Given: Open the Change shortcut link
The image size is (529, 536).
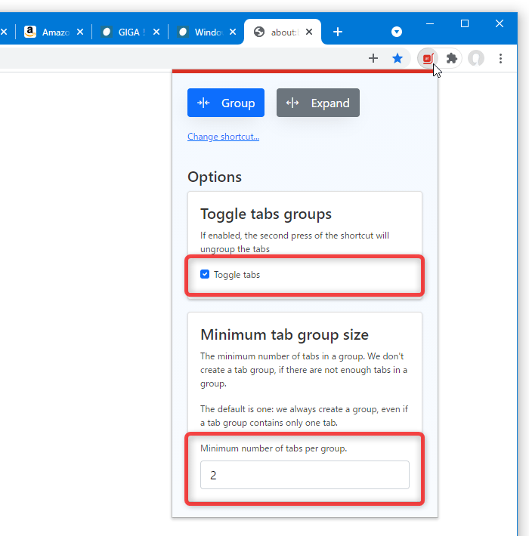Looking at the screenshot, I should 224,137.
